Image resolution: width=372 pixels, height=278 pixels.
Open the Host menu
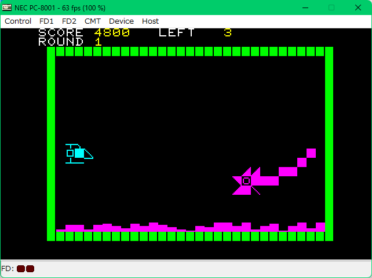coord(150,21)
